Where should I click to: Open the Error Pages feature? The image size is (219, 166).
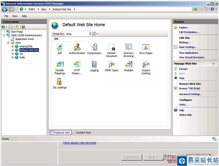[x=146, y=49]
